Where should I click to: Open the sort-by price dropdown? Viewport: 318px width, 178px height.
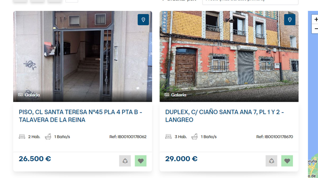250,1
